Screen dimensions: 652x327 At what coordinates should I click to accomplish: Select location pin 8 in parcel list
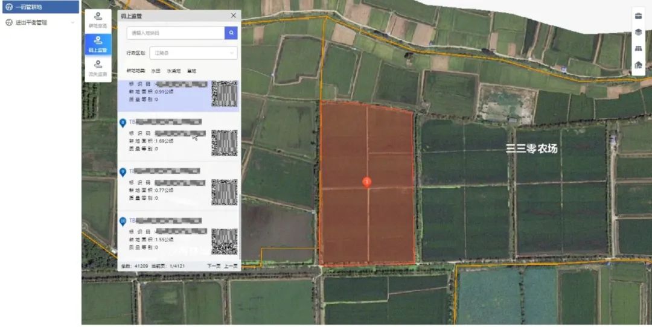click(123, 122)
